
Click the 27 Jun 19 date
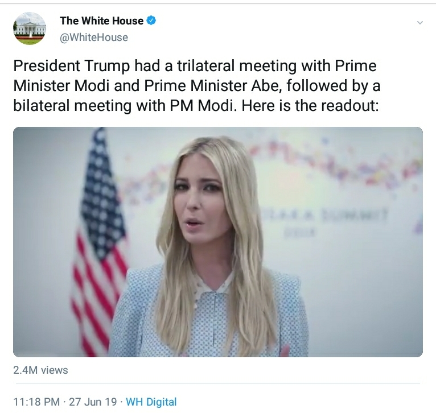click(x=93, y=402)
